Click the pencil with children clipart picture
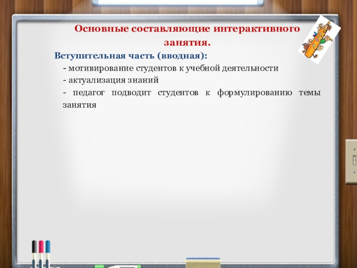The image size is (357, 268). pyautogui.click(x=320, y=39)
